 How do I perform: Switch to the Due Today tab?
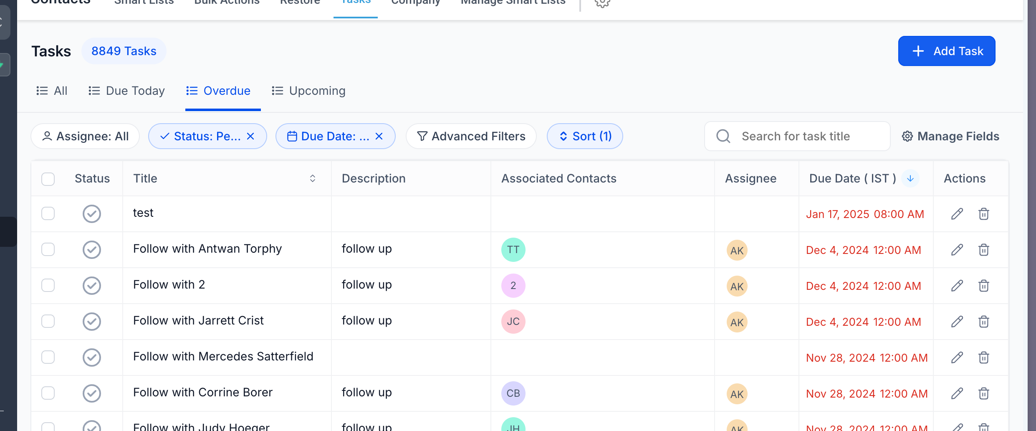pos(127,91)
